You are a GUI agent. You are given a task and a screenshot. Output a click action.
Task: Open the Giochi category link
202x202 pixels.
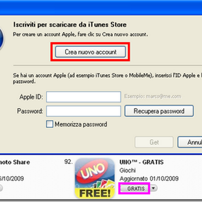point(128,170)
